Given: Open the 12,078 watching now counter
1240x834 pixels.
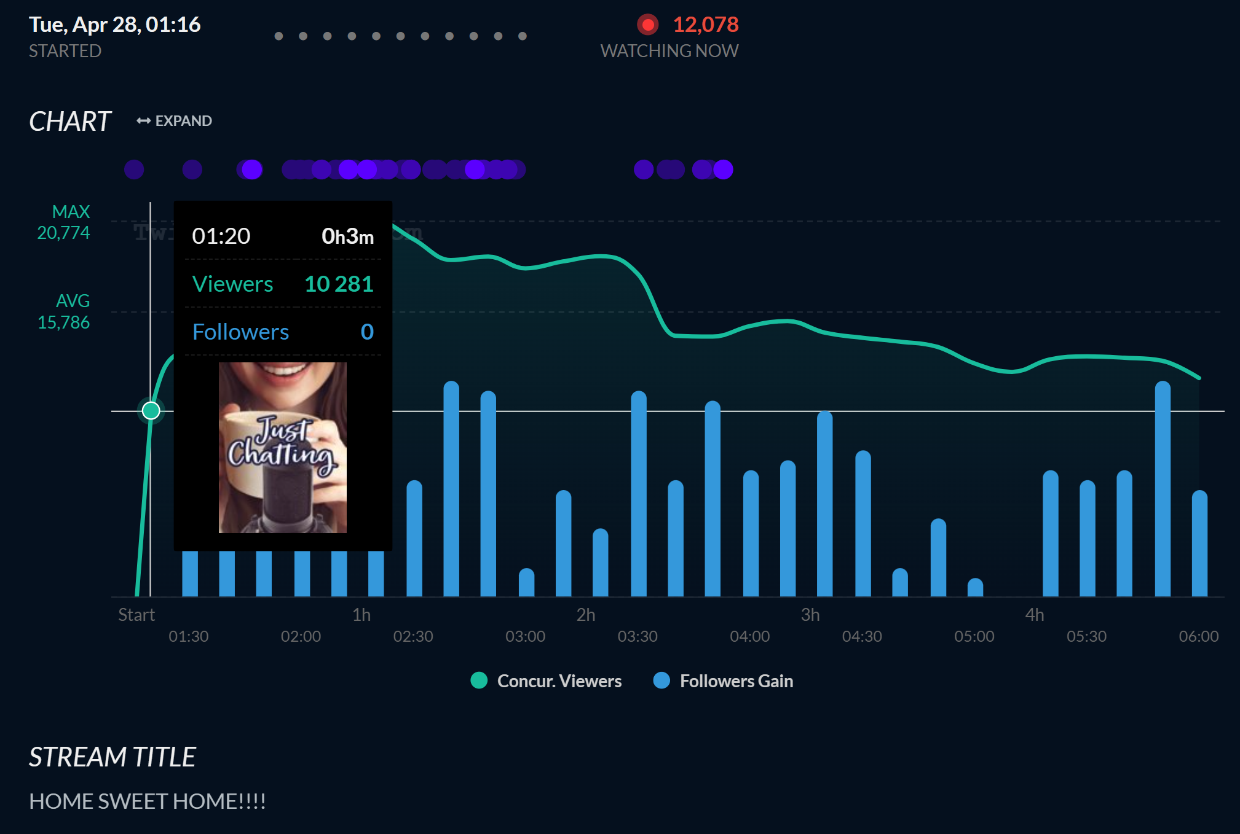Looking at the screenshot, I should 705,25.
